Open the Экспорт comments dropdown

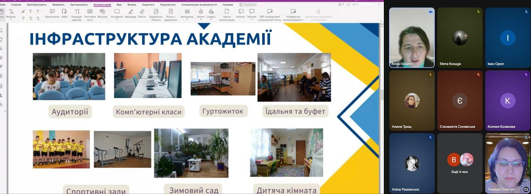click(x=251, y=19)
